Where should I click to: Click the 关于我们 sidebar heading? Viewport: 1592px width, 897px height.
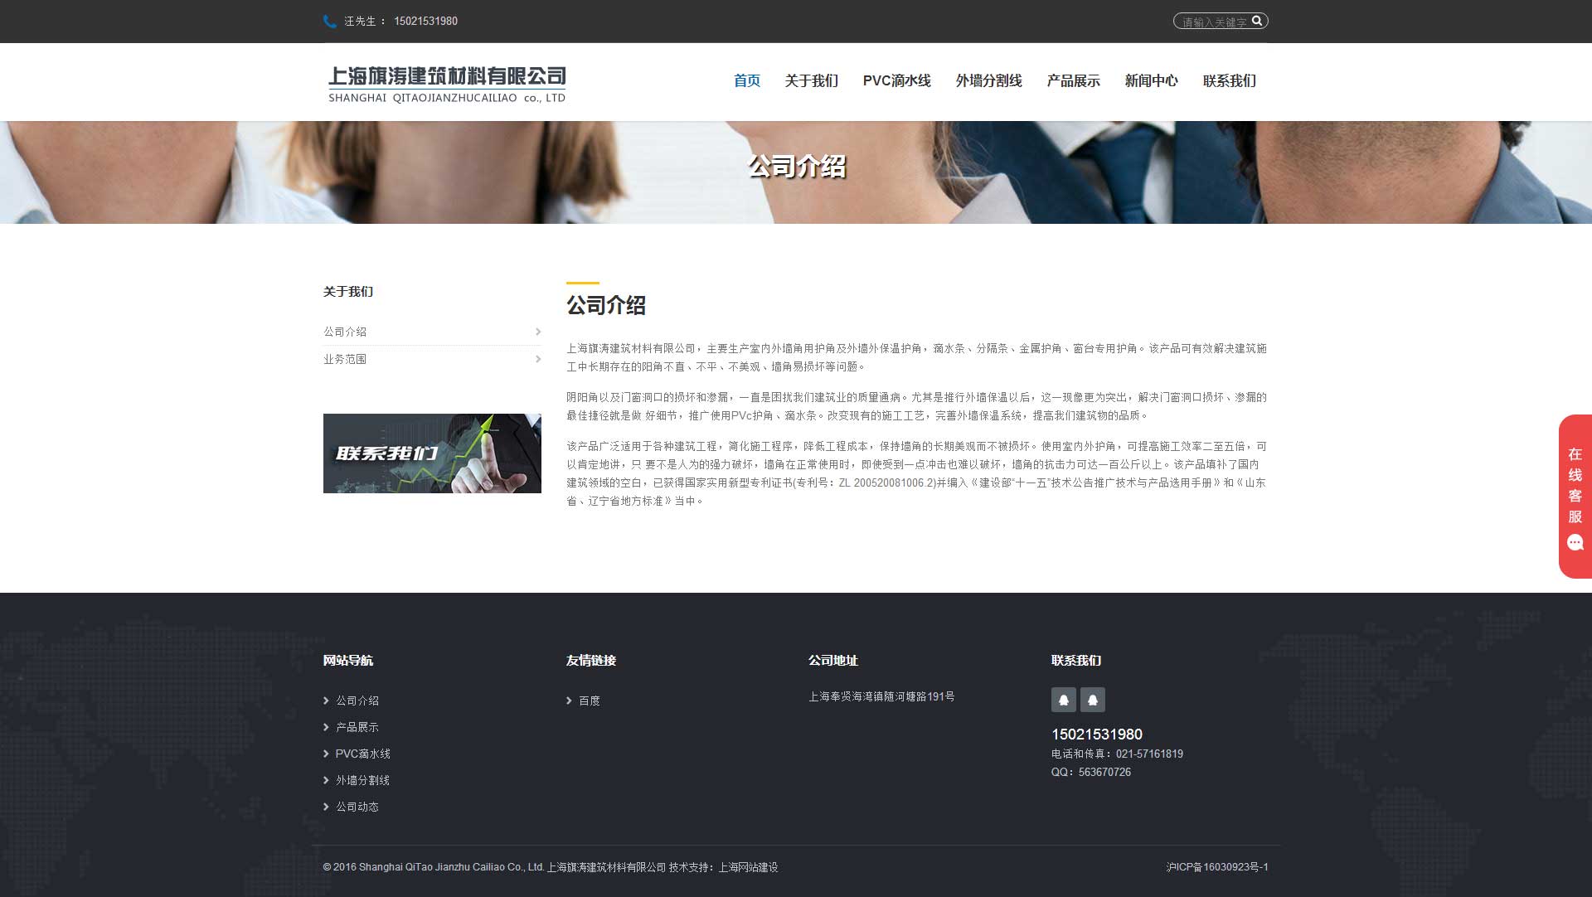[x=348, y=292]
